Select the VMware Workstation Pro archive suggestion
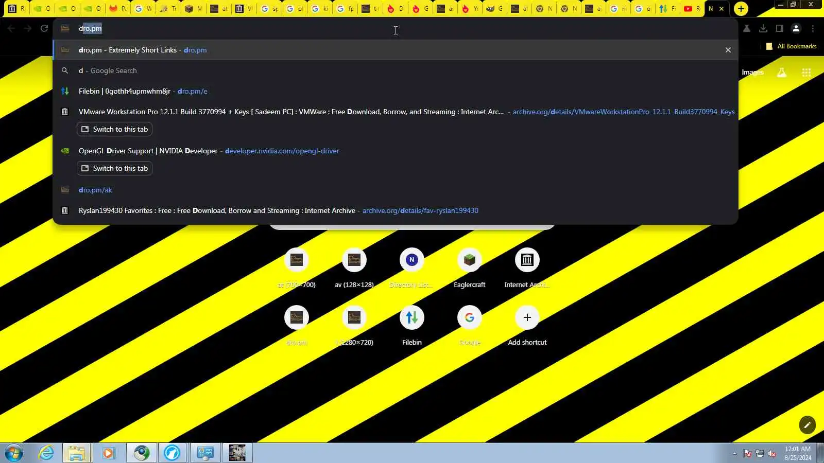The width and height of the screenshot is (824, 463). click(x=396, y=112)
